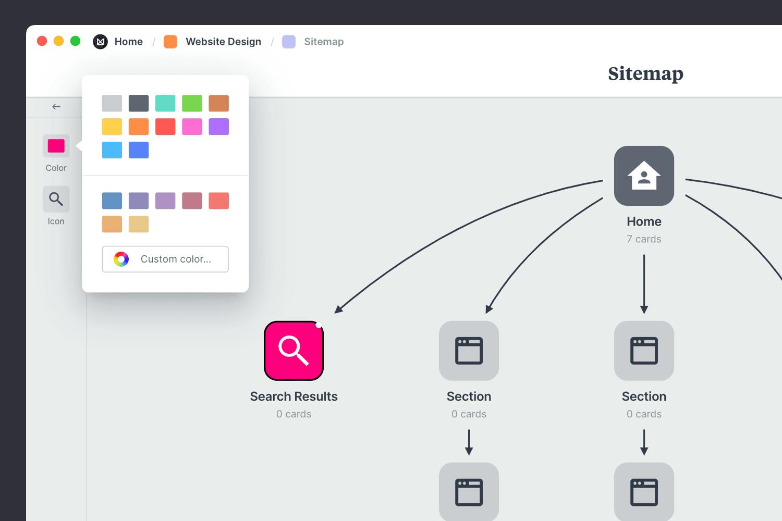The height and width of the screenshot is (521, 782).
Task: Pick the yellow color swatch
Action: click(x=112, y=127)
